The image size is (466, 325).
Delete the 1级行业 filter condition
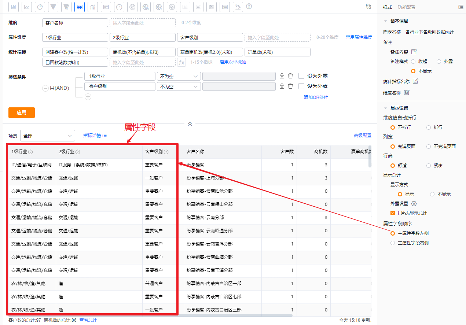[290, 76]
